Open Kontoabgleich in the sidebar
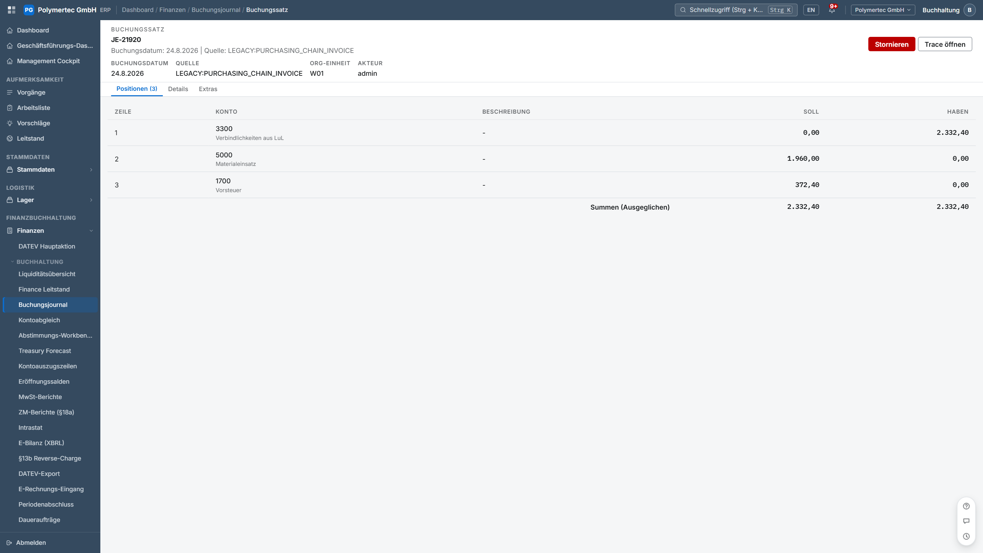The width and height of the screenshot is (983, 553). (x=50, y=320)
